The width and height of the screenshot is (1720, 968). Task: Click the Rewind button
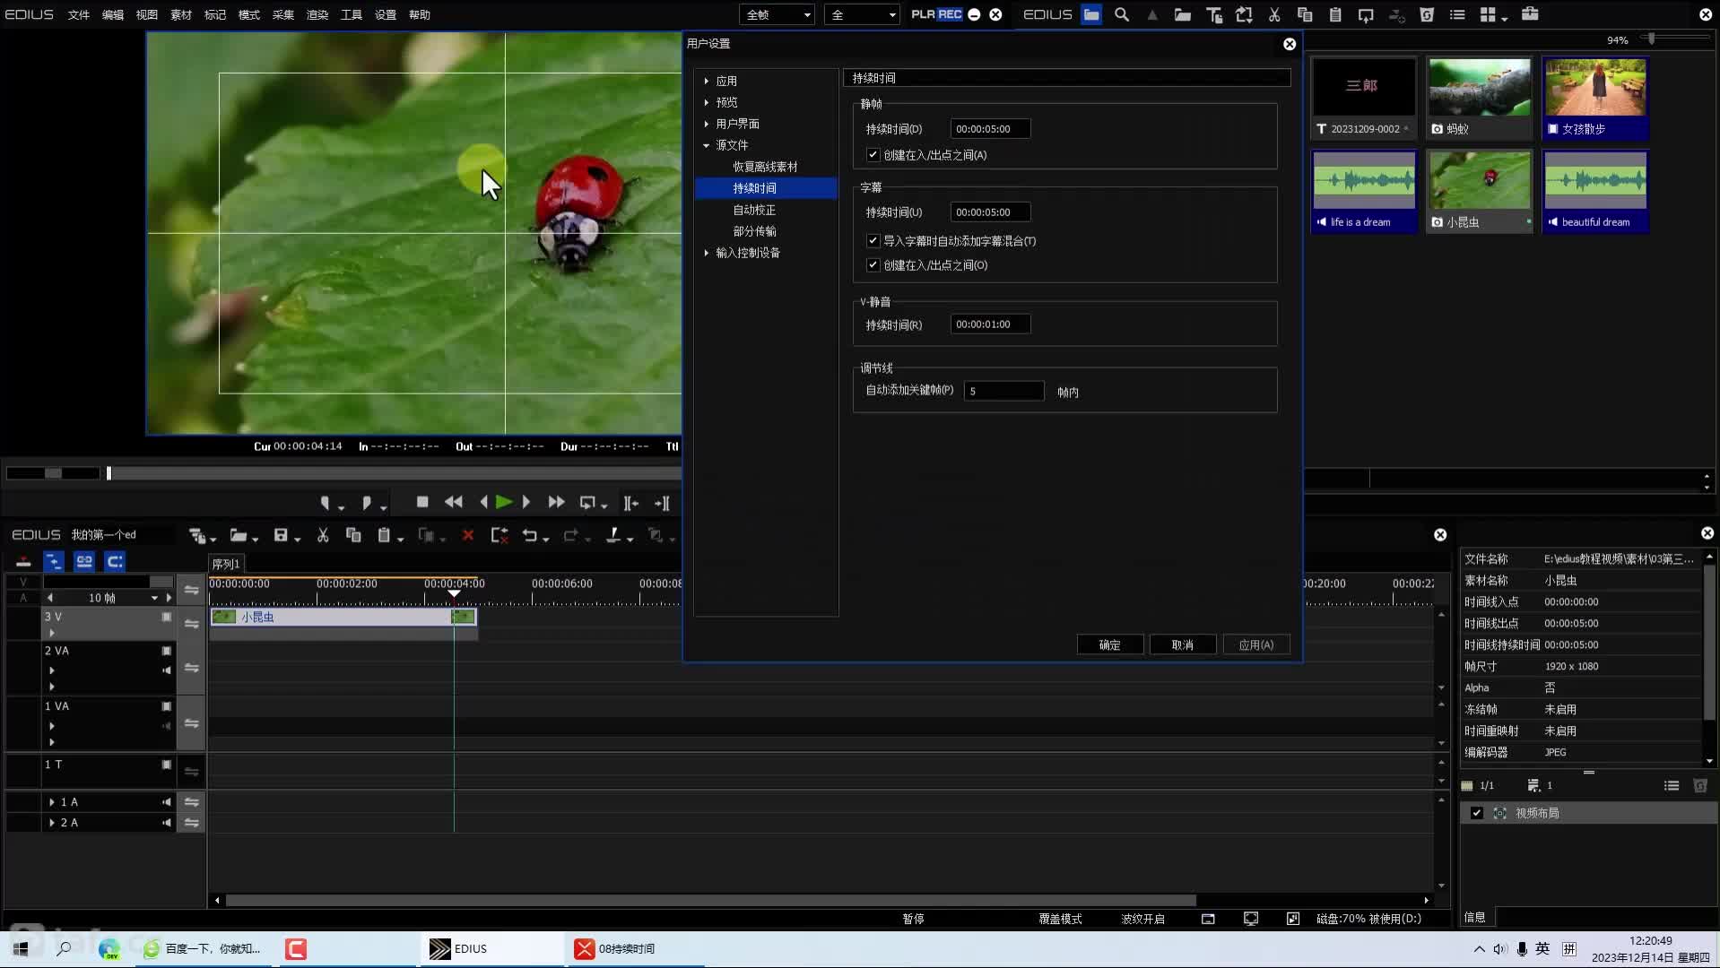(454, 502)
